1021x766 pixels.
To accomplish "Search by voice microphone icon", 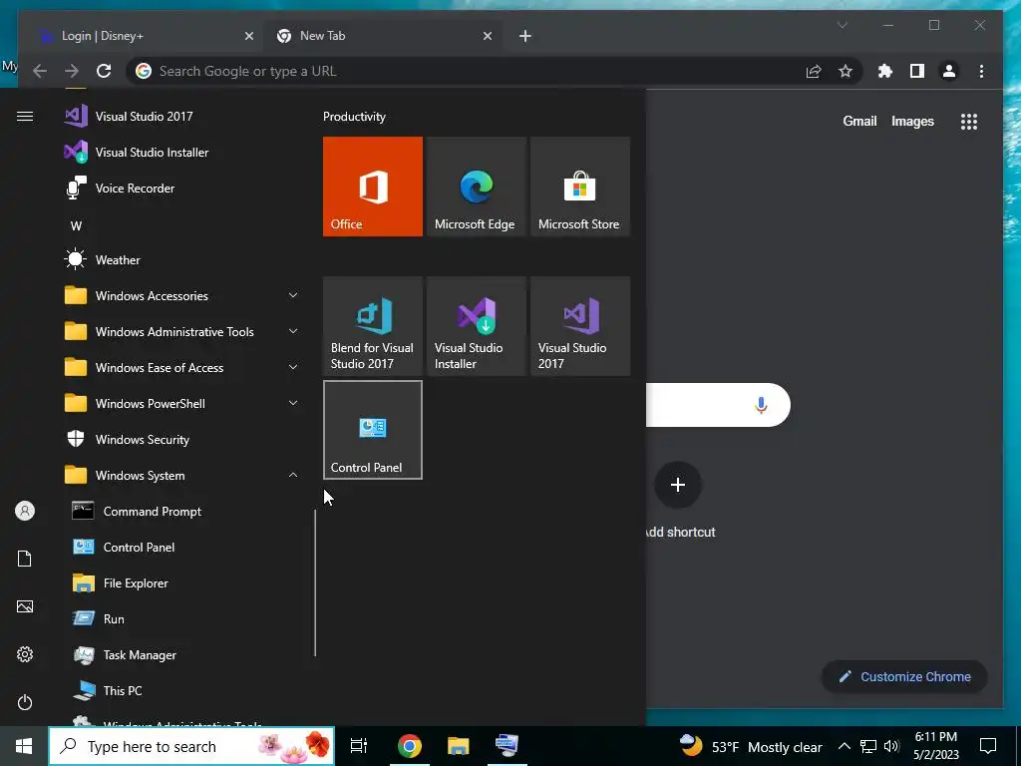I will (x=761, y=405).
